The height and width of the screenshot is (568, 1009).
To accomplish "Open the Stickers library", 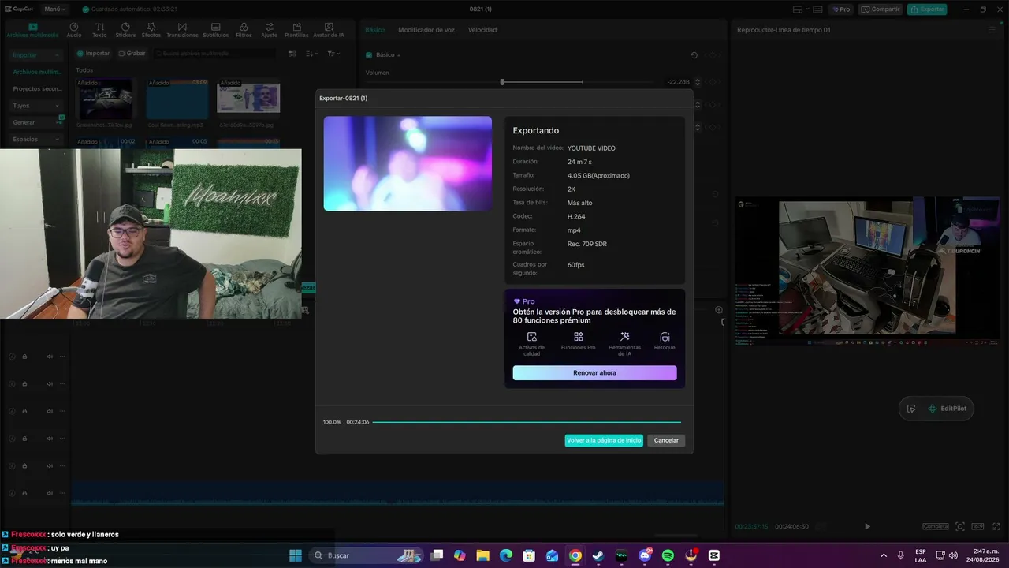I will (x=125, y=30).
